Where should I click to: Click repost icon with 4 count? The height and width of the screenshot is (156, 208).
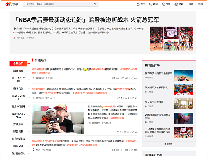coord(119,98)
